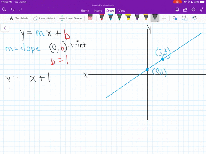The width and height of the screenshot is (206, 154).
Task: Open the View tab
Action: coord(122,11)
